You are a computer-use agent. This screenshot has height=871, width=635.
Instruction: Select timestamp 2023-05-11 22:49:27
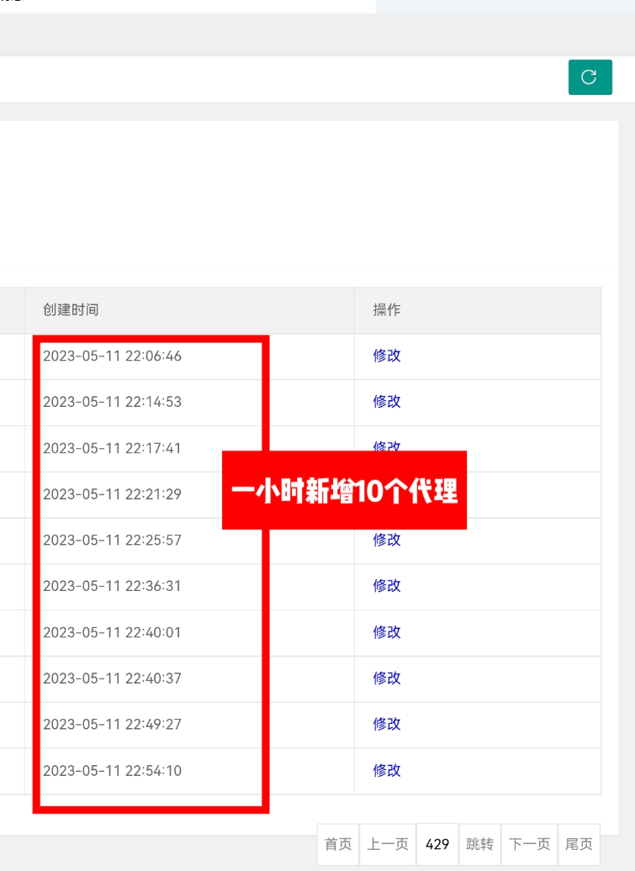112,725
